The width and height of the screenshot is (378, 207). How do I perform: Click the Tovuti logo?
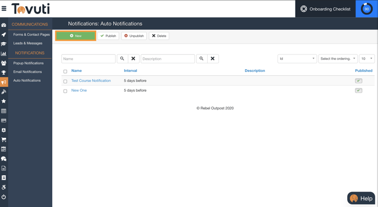(x=31, y=9)
